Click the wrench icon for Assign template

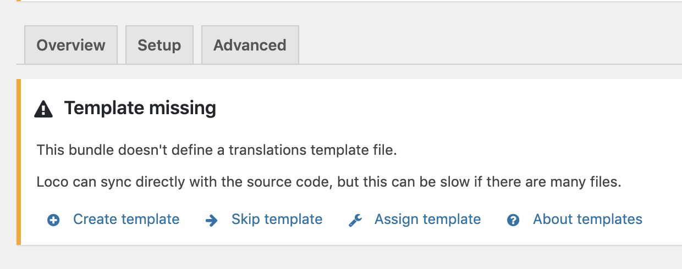tap(355, 220)
